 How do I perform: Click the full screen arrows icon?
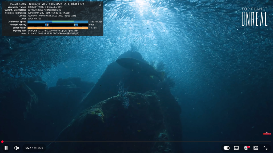[265, 148]
